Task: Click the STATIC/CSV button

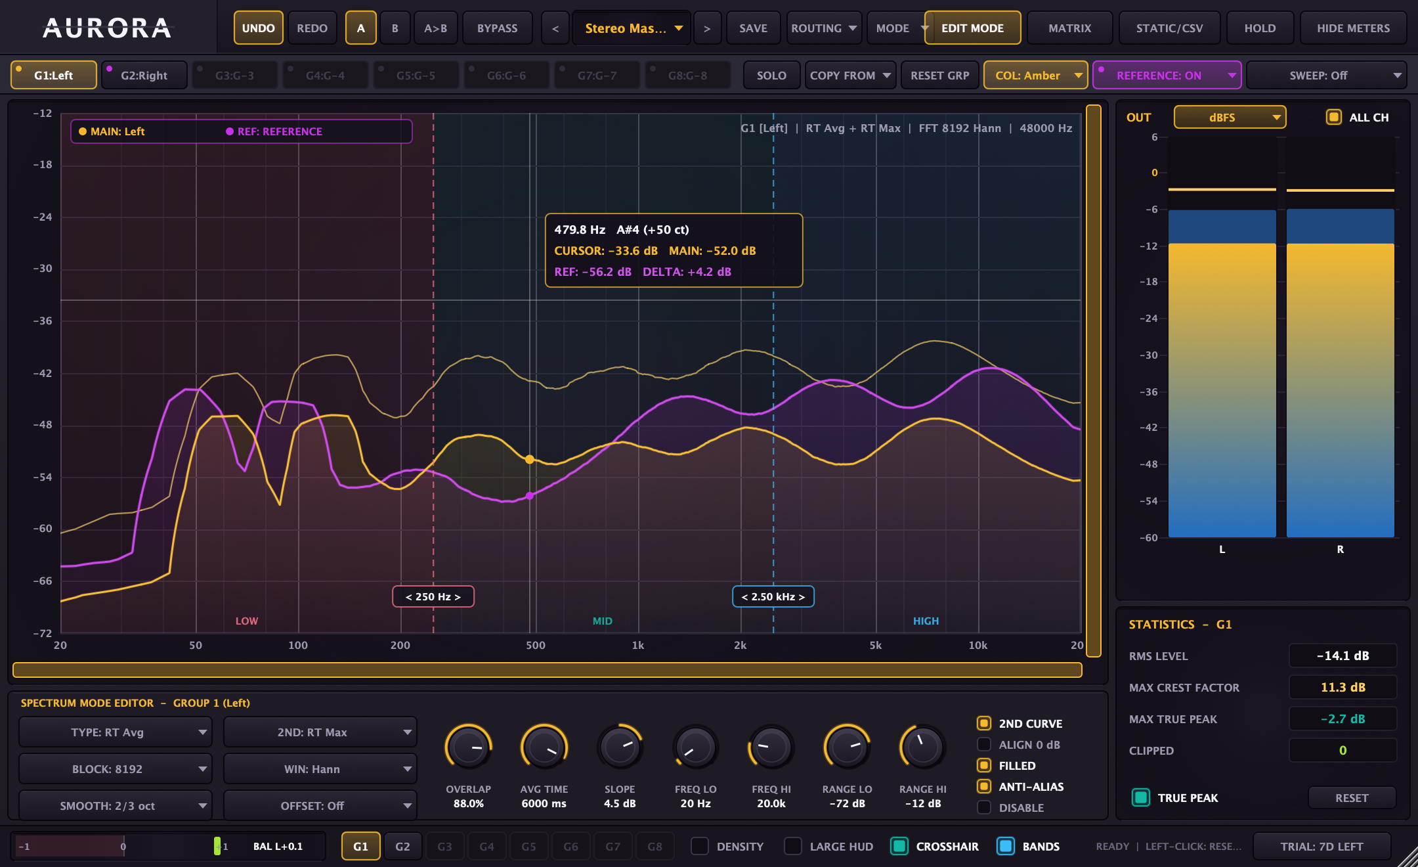Action: [1170, 28]
